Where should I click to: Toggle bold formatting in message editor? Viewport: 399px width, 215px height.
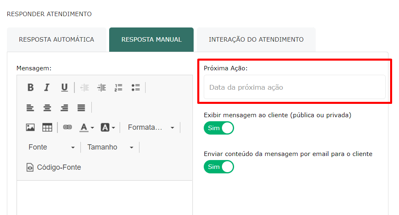point(31,88)
